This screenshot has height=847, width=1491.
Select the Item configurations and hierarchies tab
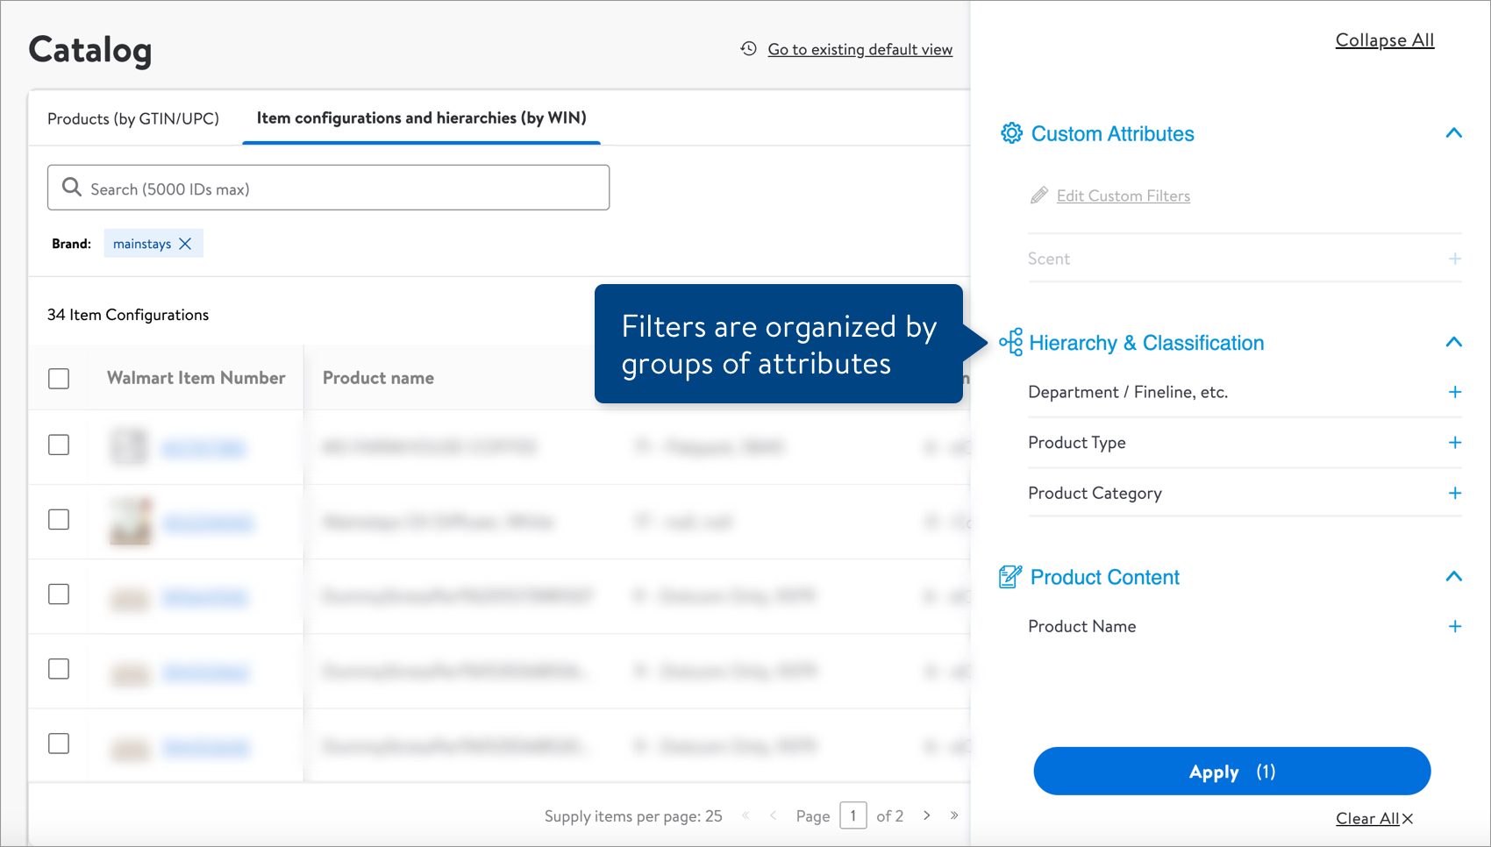421,117
